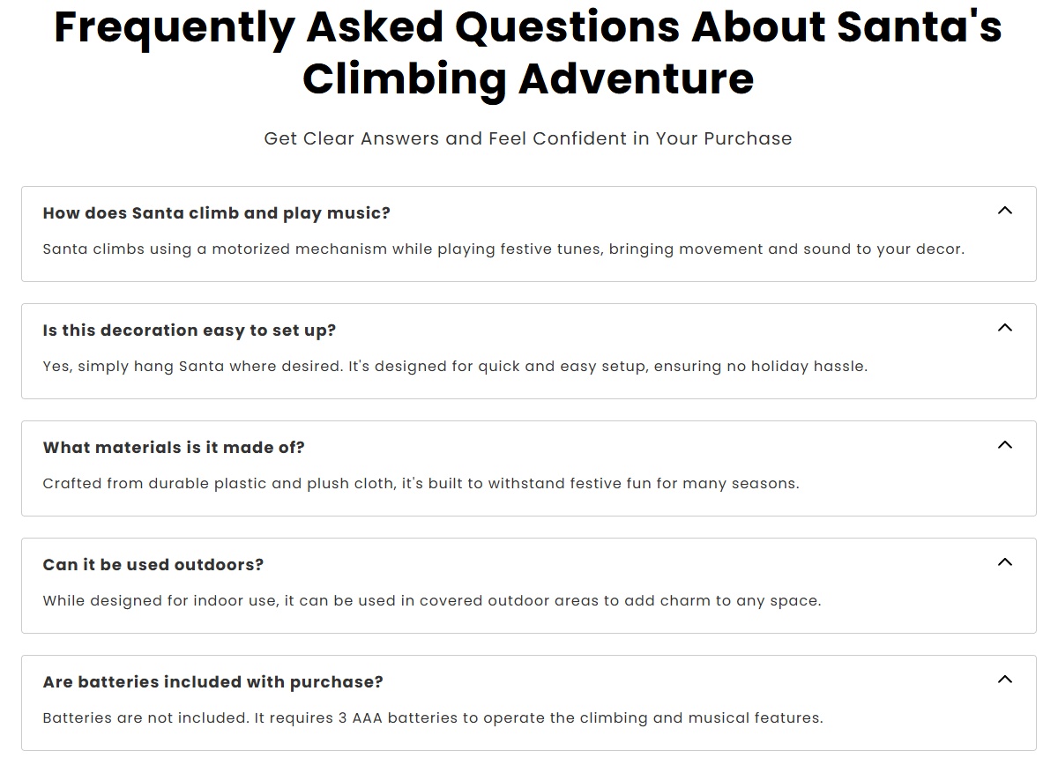Click the word 'Santa's' in the page title
Screen dimensions: 1058x758
[919, 28]
